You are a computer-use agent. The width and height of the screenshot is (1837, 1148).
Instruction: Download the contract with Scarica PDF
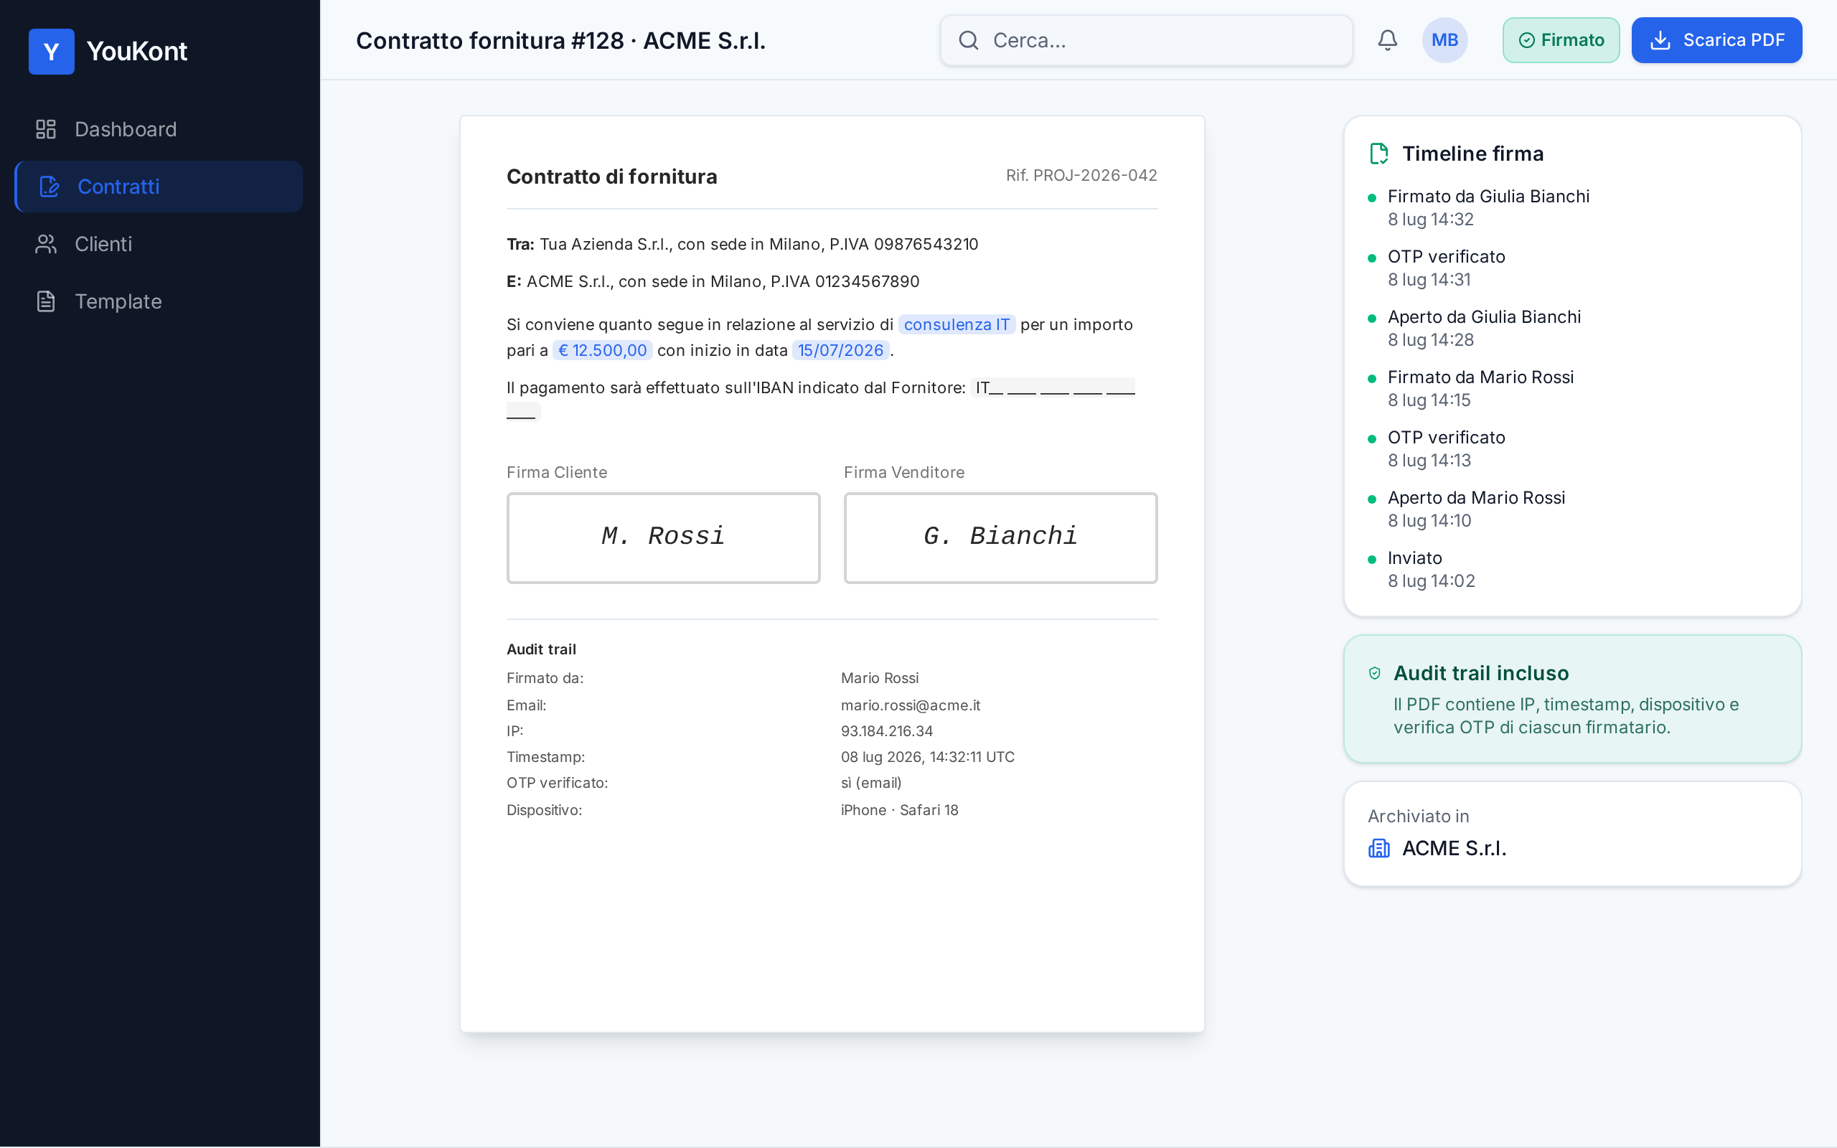tap(1716, 40)
